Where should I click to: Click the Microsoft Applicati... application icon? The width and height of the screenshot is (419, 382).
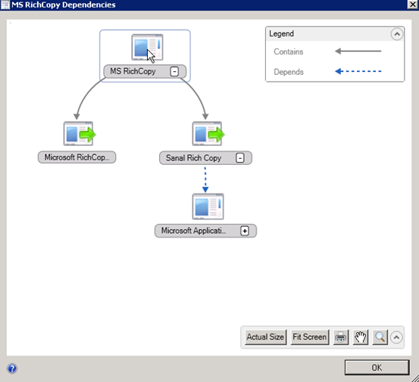pyautogui.click(x=208, y=207)
